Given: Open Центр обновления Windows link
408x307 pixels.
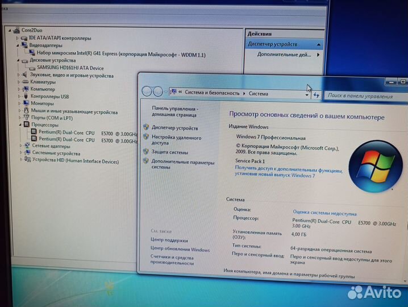Looking at the screenshot, I should 180,249.
